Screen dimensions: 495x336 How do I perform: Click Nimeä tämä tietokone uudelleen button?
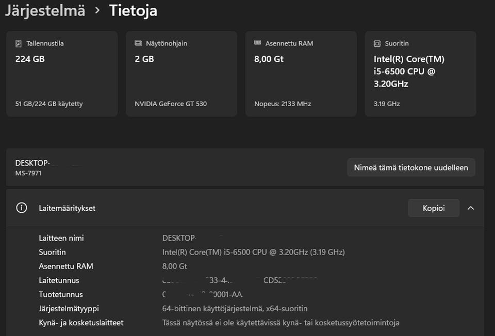(410, 167)
